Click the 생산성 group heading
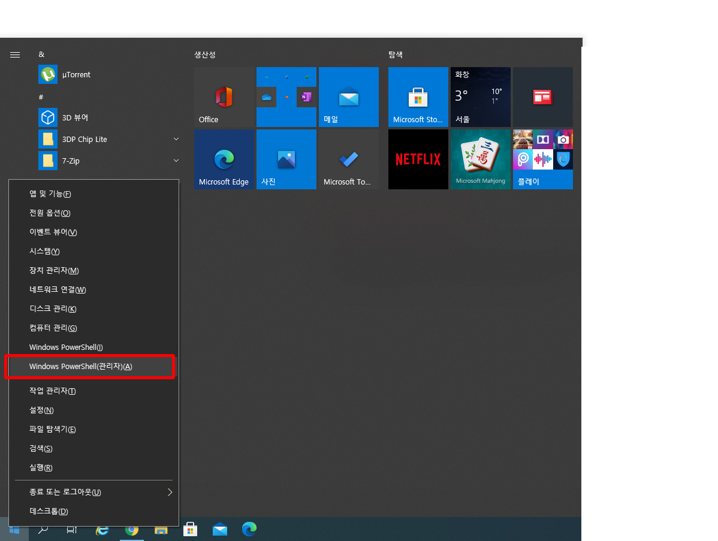Screen dimensions: 718x541 pos(205,55)
